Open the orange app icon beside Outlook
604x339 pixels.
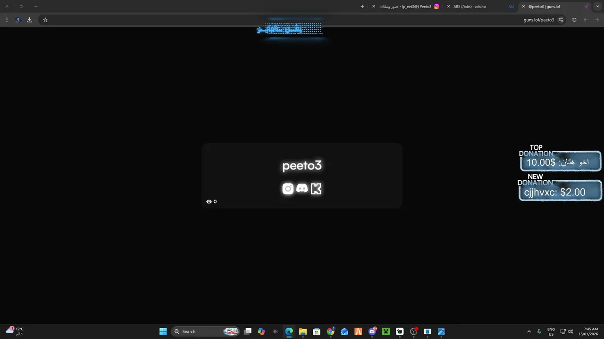click(358, 331)
